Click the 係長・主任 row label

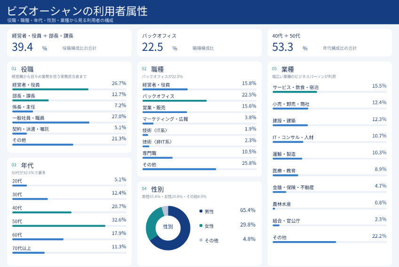tap(24, 107)
